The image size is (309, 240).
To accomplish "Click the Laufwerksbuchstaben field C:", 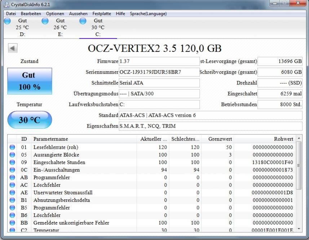I will 159,105.
